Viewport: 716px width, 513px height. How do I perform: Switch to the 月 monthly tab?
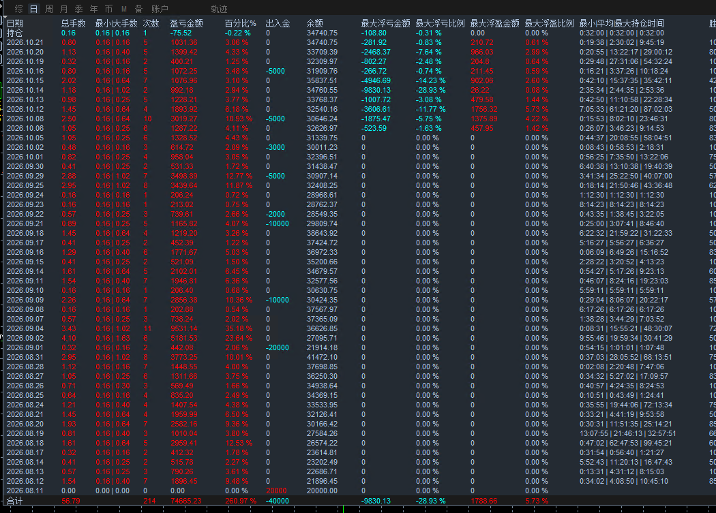click(x=64, y=9)
